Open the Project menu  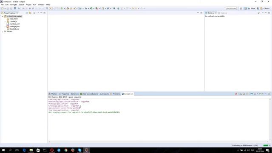pos(28,5)
